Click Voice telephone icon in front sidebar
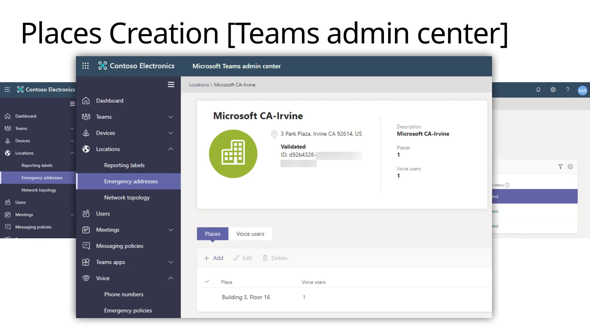The width and height of the screenshot is (590, 332). coord(86,278)
